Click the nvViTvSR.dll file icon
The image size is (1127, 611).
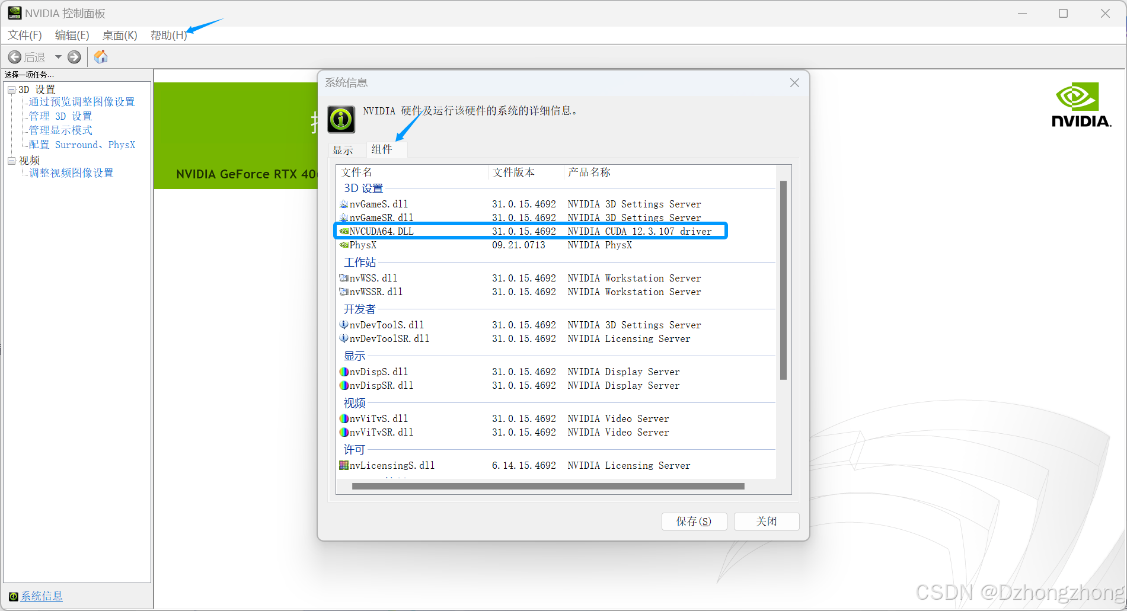pyautogui.click(x=344, y=432)
